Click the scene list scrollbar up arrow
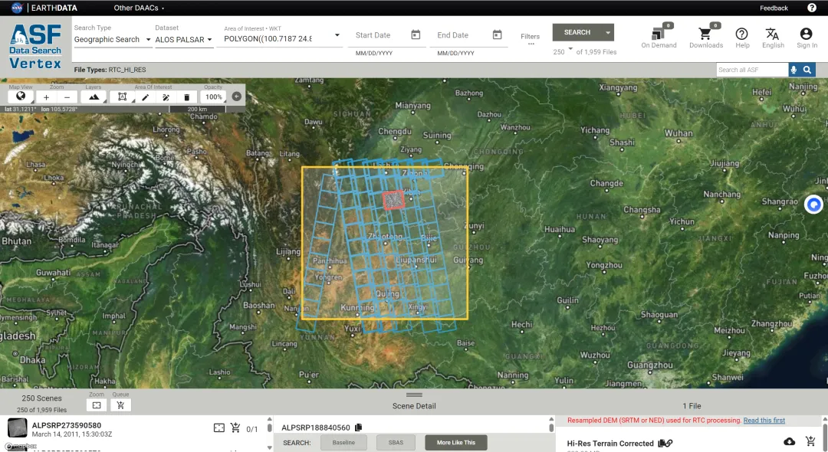 click(x=269, y=419)
